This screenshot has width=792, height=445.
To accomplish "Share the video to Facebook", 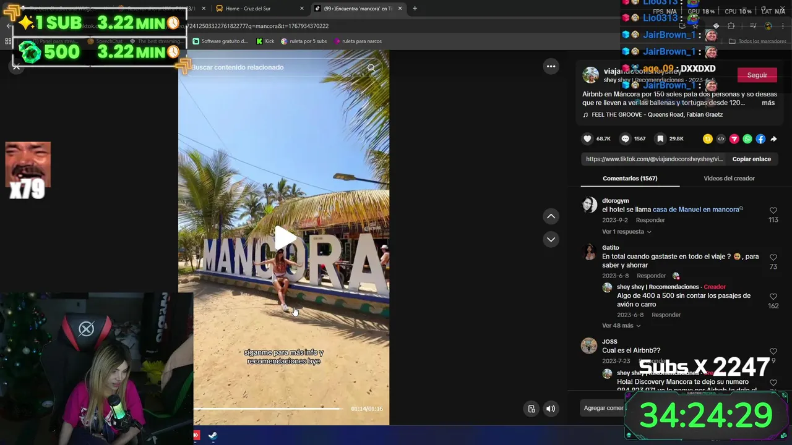I will pos(760,139).
